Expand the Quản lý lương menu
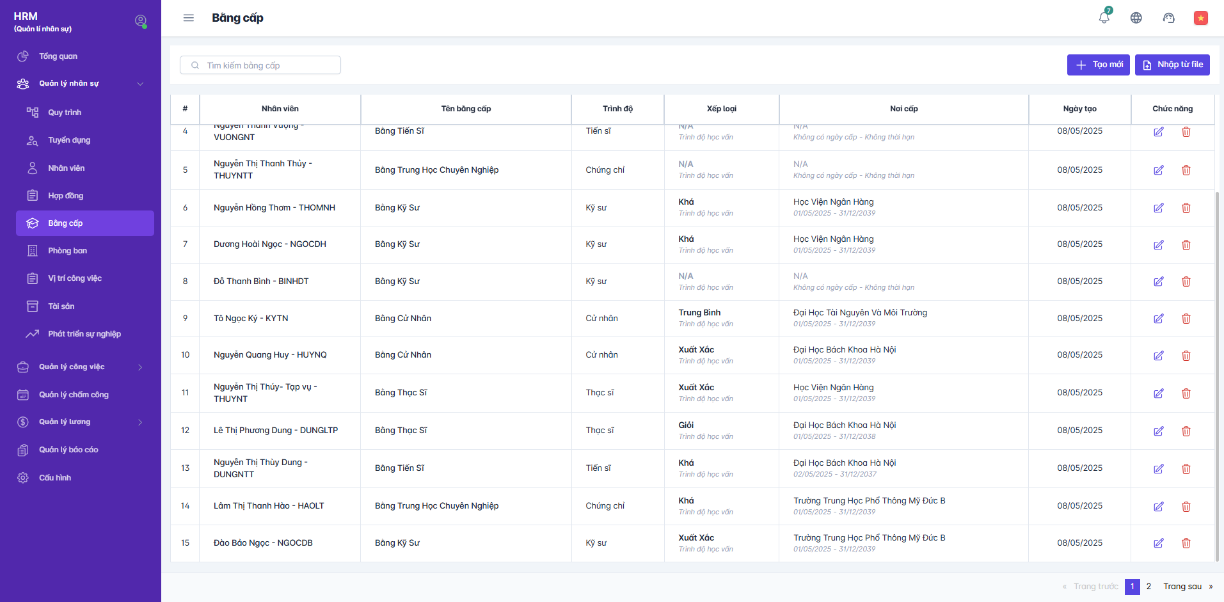Viewport: 1224px width, 602px height. point(140,422)
